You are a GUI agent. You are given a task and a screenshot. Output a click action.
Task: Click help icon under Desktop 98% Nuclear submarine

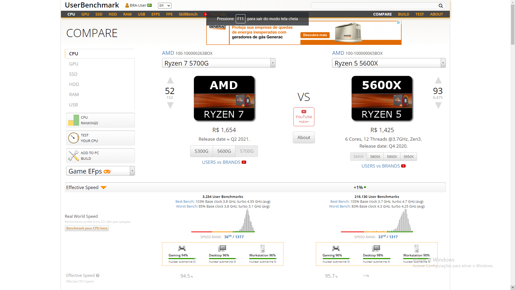click(x=389, y=262)
